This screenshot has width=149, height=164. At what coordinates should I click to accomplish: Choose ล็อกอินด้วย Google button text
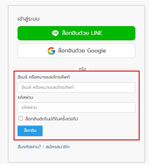tap(82, 51)
